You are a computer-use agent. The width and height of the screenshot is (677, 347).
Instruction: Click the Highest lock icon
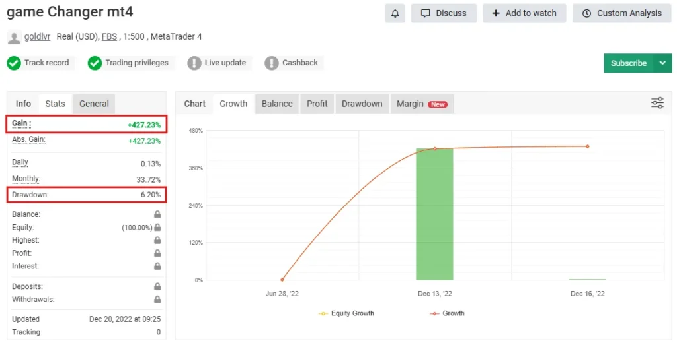pos(157,240)
